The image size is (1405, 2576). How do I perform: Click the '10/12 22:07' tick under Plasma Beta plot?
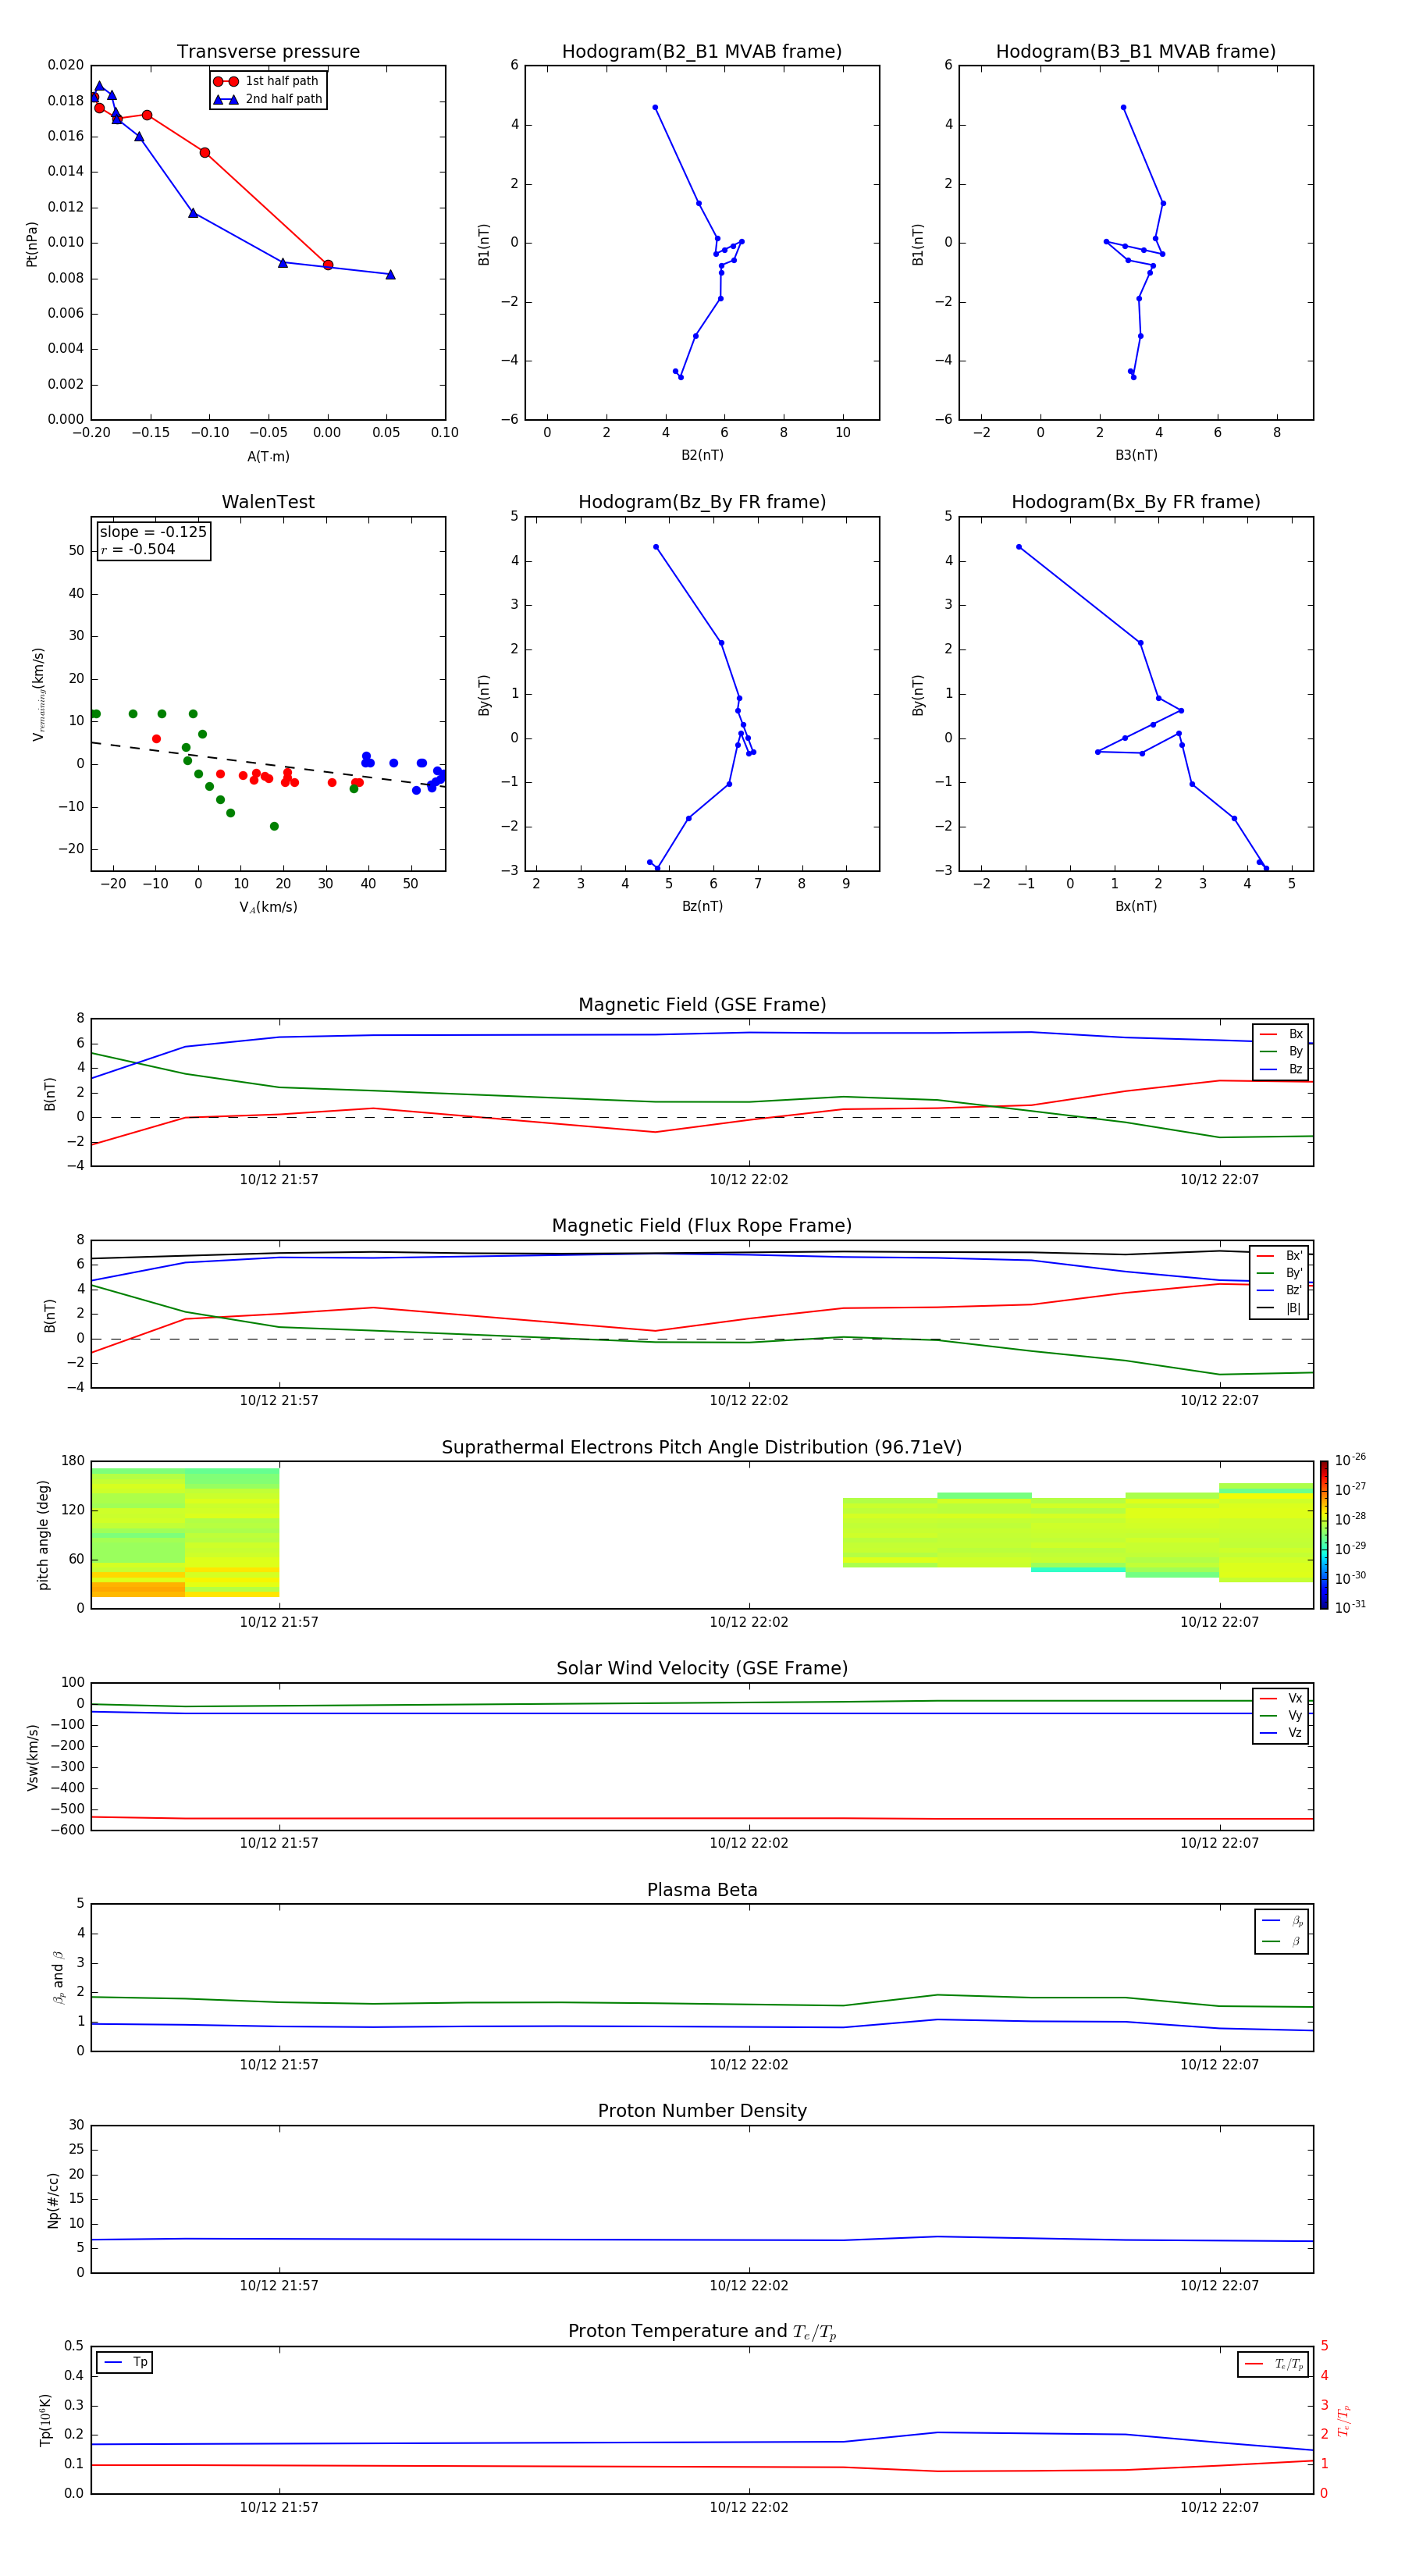click(x=1219, y=2065)
